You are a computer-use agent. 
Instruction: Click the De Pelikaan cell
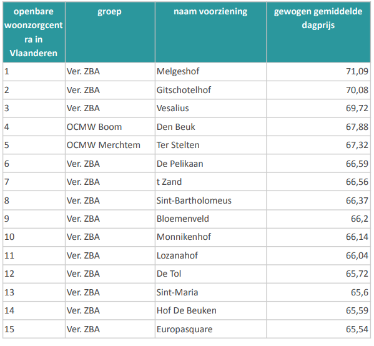click(210, 164)
